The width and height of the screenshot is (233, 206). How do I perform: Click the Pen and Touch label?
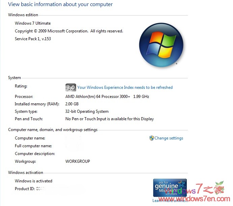click(29, 119)
